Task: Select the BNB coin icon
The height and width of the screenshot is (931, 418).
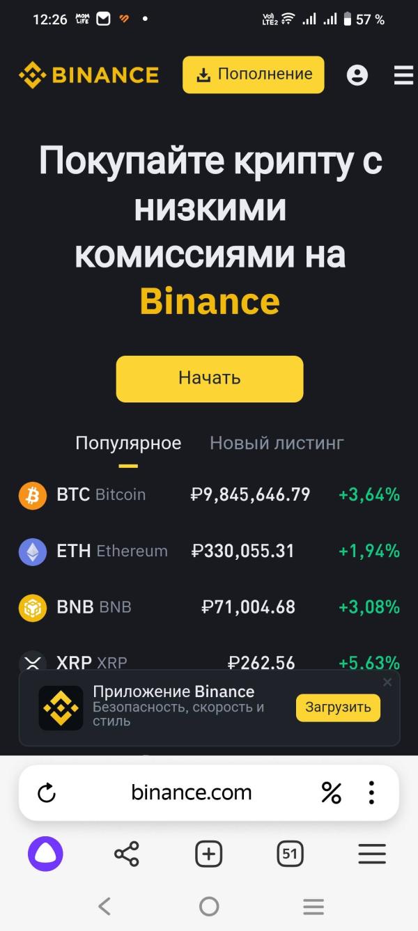Action: tap(33, 607)
